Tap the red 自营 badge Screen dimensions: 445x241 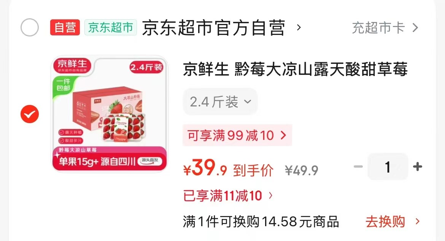pos(65,27)
